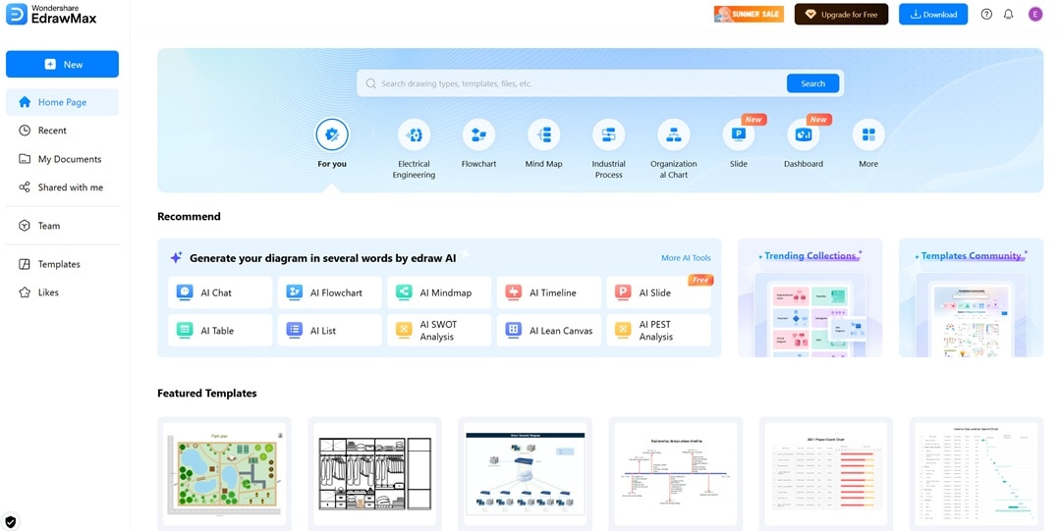The image size is (1061, 531).
Task: Launch the AI Lean Canvas tool
Action: pos(549,331)
